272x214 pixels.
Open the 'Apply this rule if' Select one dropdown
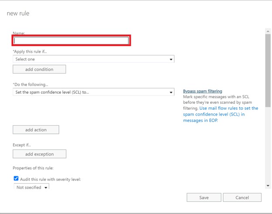coord(93,59)
